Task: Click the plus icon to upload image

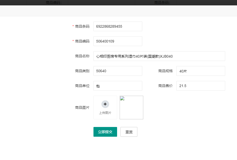Action: click(x=105, y=104)
